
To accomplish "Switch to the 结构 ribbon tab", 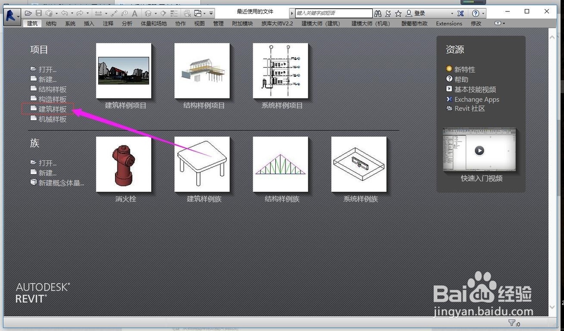I will [x=51, y=23].
